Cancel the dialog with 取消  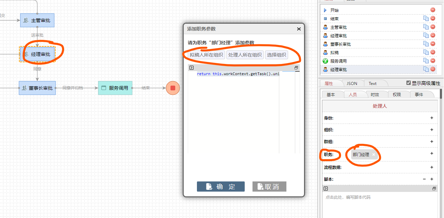[x=269, y=187]
